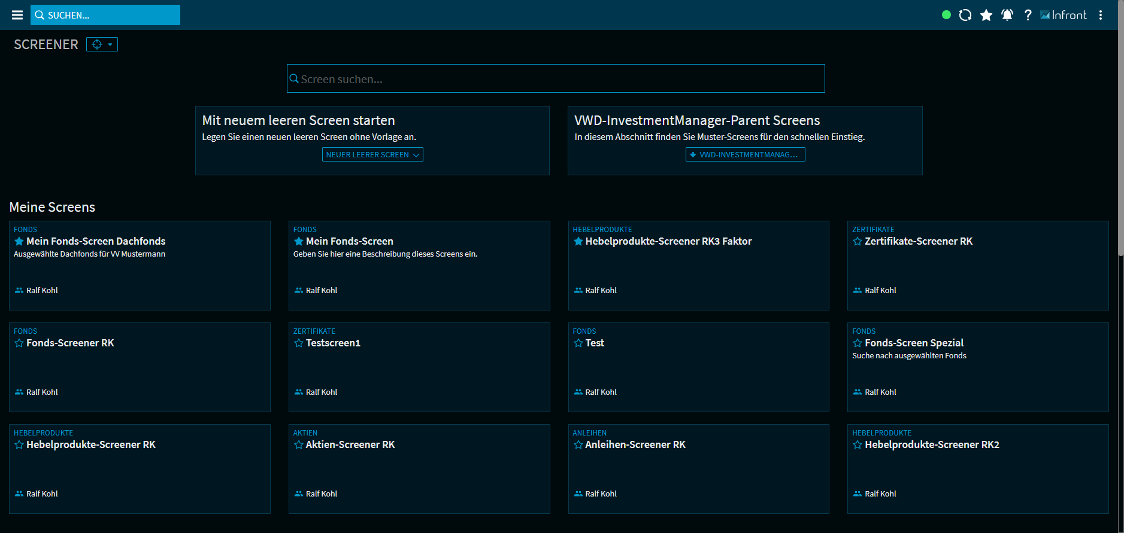Toggle favorite star for Zertifikate-Screener RK
Image resolution: width=1124 pixels, height=533 pixels.
coord(858,241)
